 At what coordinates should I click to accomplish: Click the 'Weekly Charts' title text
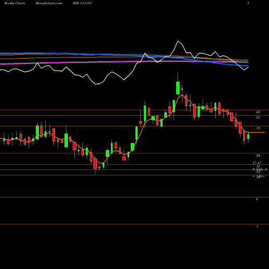(15, 3)
